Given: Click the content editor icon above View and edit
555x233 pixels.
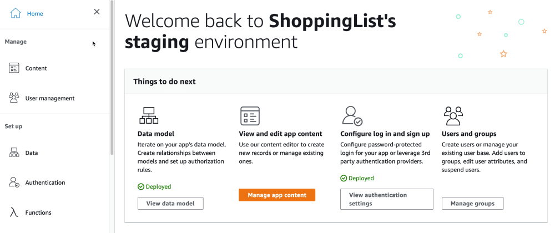Looking at the screenshot, I should pyautogui.click(x=250, y=115).
